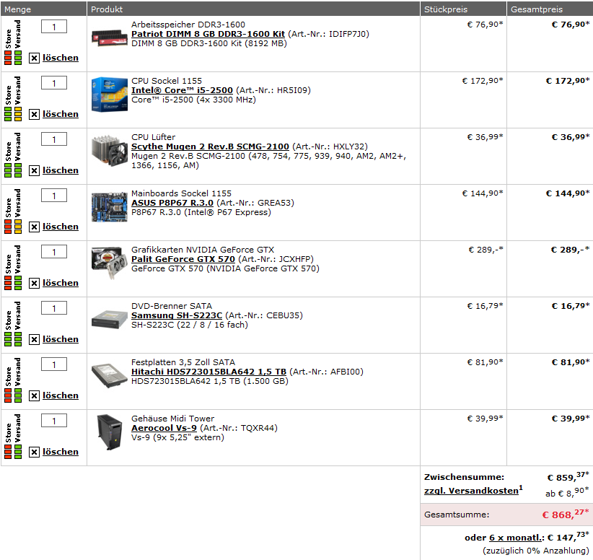Click availability indicator of Patriot DIMM row
The width and height of the screenshot is (593, 560).
[x=13, y=43]
